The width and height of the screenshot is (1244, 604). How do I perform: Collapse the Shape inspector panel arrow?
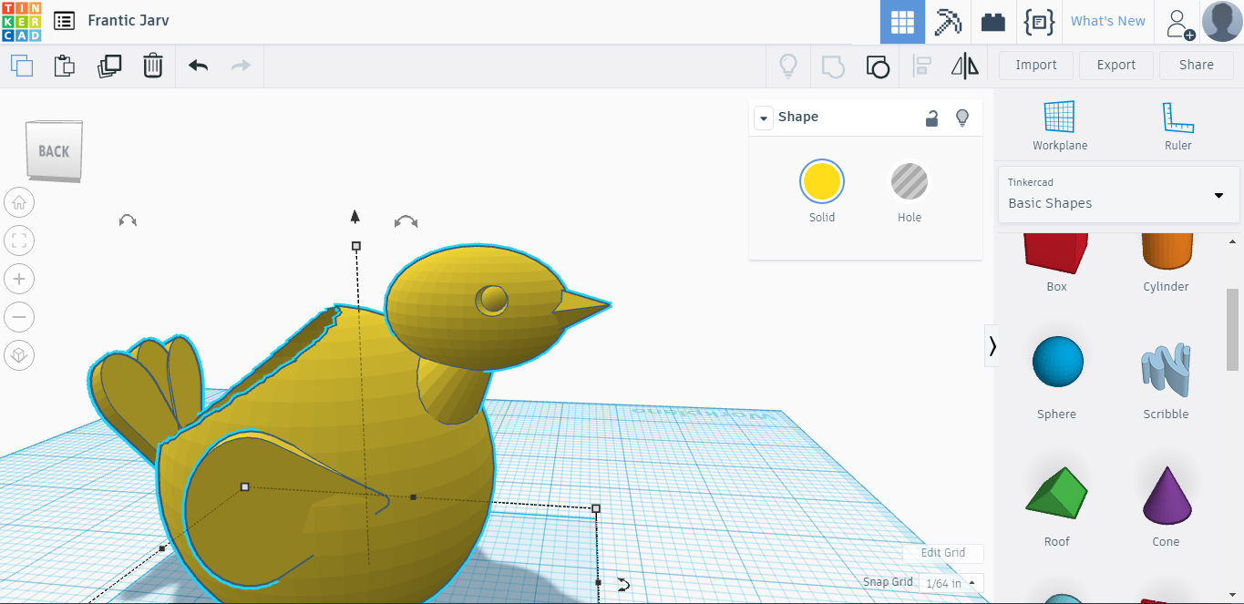tap(763, 118)
